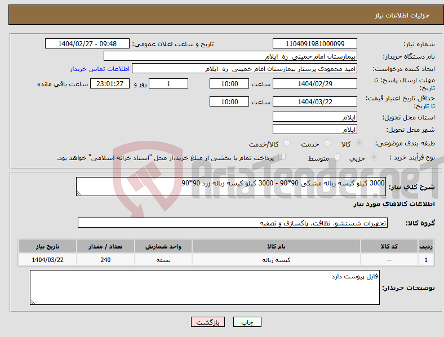Click the اطلاعات کالاهای مورد نیاز heading
This screenshot has width=444, height=337.
tap(394, 204)
